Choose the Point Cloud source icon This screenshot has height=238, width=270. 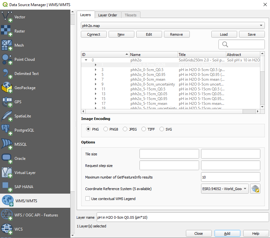click(x=7, y=59)
